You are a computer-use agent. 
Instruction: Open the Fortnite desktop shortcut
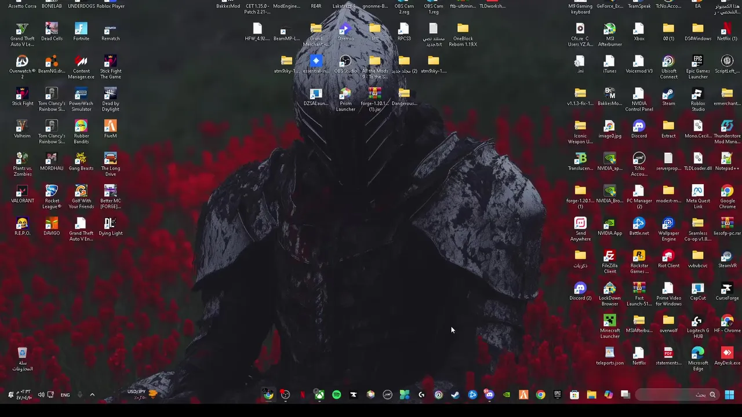[x=81, y=32]
